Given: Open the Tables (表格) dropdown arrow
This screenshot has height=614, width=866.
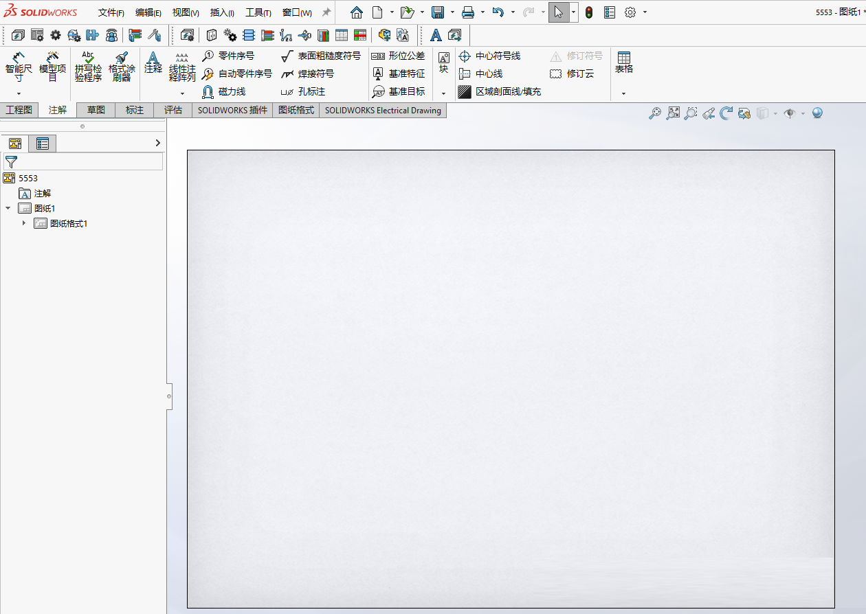Looking at the screenshot, I should coord(623,93).
